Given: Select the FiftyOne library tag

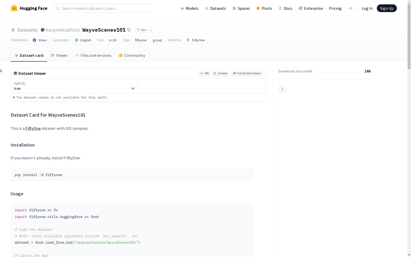Looking at the screenshot, I should tap(196, 40).
